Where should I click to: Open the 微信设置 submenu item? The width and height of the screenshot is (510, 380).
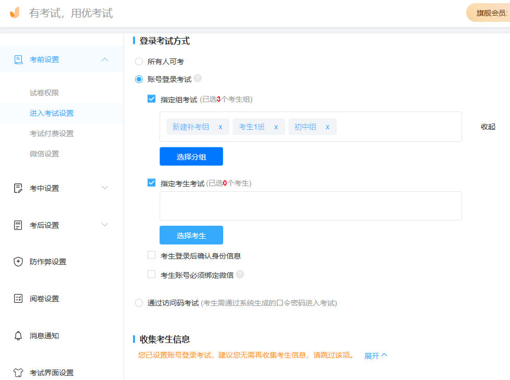click(x=44, y=154)
